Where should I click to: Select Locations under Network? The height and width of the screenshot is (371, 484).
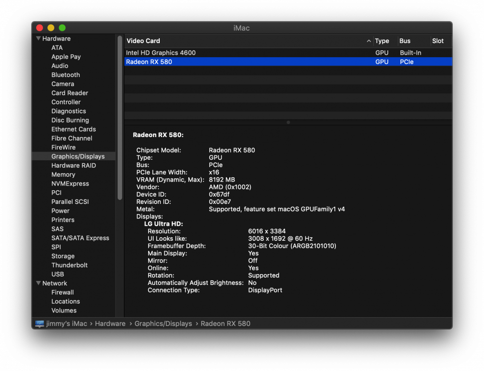point(65,301)
